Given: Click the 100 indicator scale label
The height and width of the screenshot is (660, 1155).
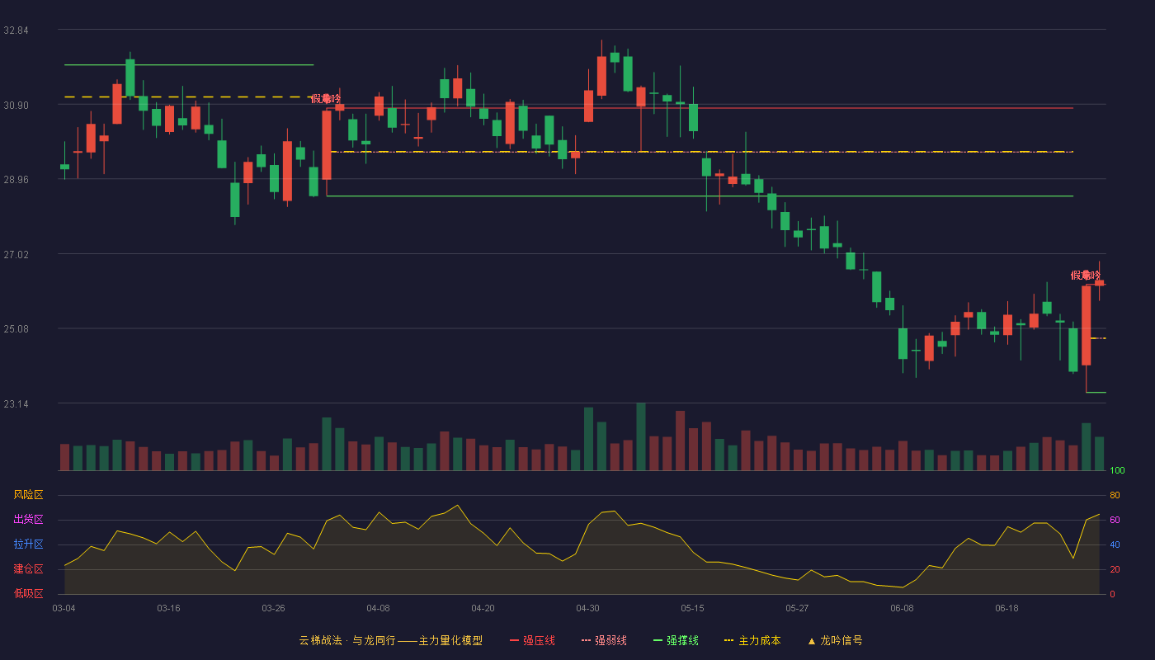Looking at the screenshot, I should pos(1117,471).
